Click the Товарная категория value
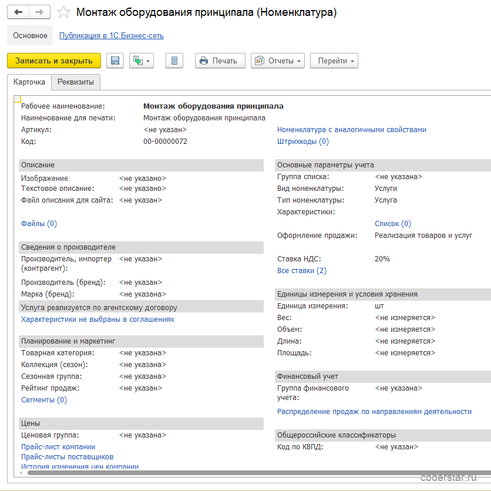Image resolution: width=491 pixels, height=491 pixels. (143, 353)
